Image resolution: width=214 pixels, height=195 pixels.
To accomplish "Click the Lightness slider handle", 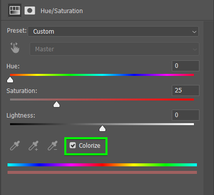I will click(x=102, y=129).
